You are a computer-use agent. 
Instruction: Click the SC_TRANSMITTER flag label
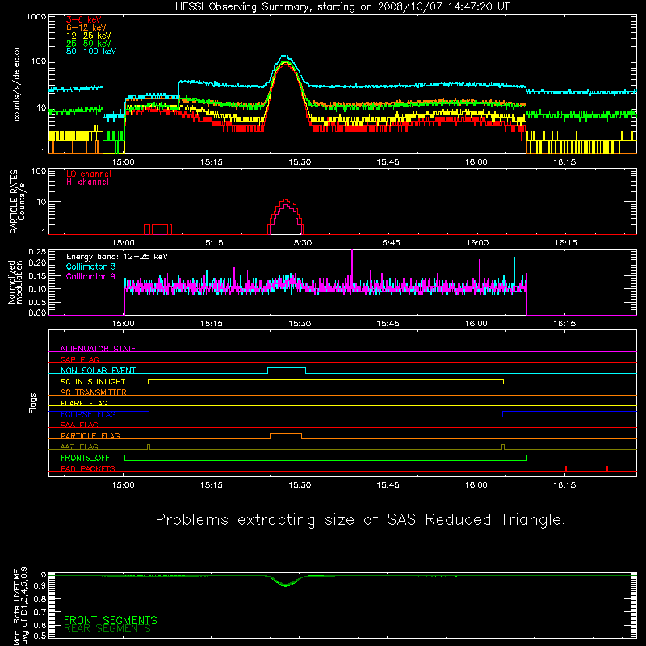[x=93, y=392]
